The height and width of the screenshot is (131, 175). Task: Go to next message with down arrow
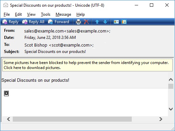(x=105, y=22)
